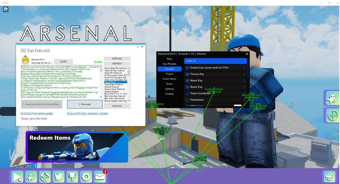
Task: Open the globe icon in bottom bar
Action: point(45,177)
